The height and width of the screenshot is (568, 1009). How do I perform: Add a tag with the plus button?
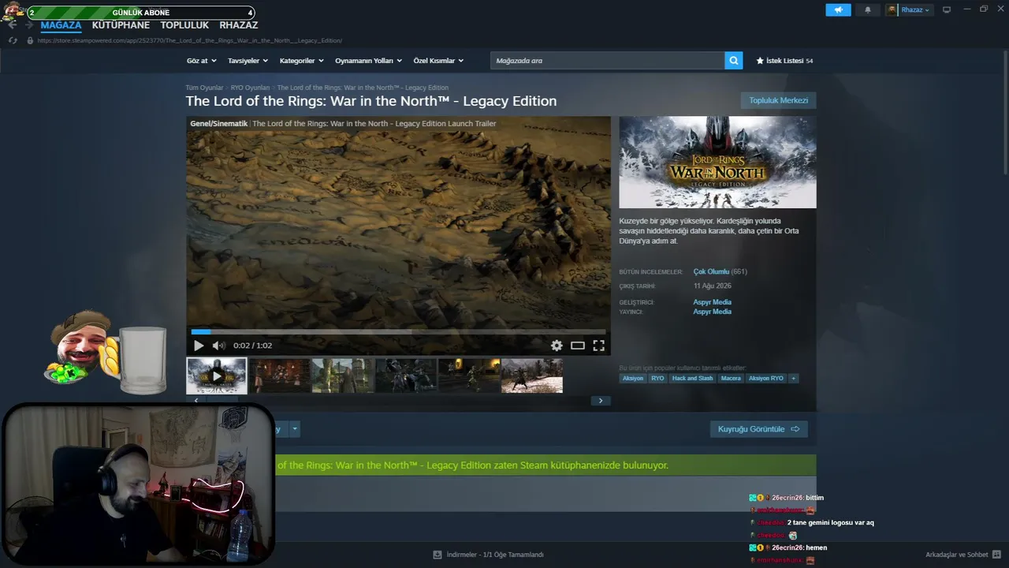794,379
